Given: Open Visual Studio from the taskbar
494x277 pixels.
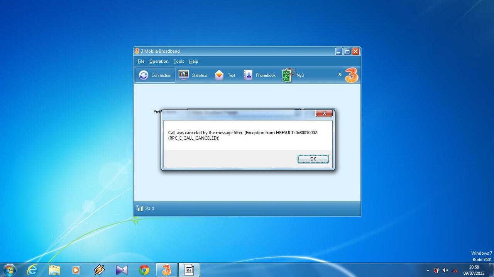Looking at the screenshot, I should 122,270.
